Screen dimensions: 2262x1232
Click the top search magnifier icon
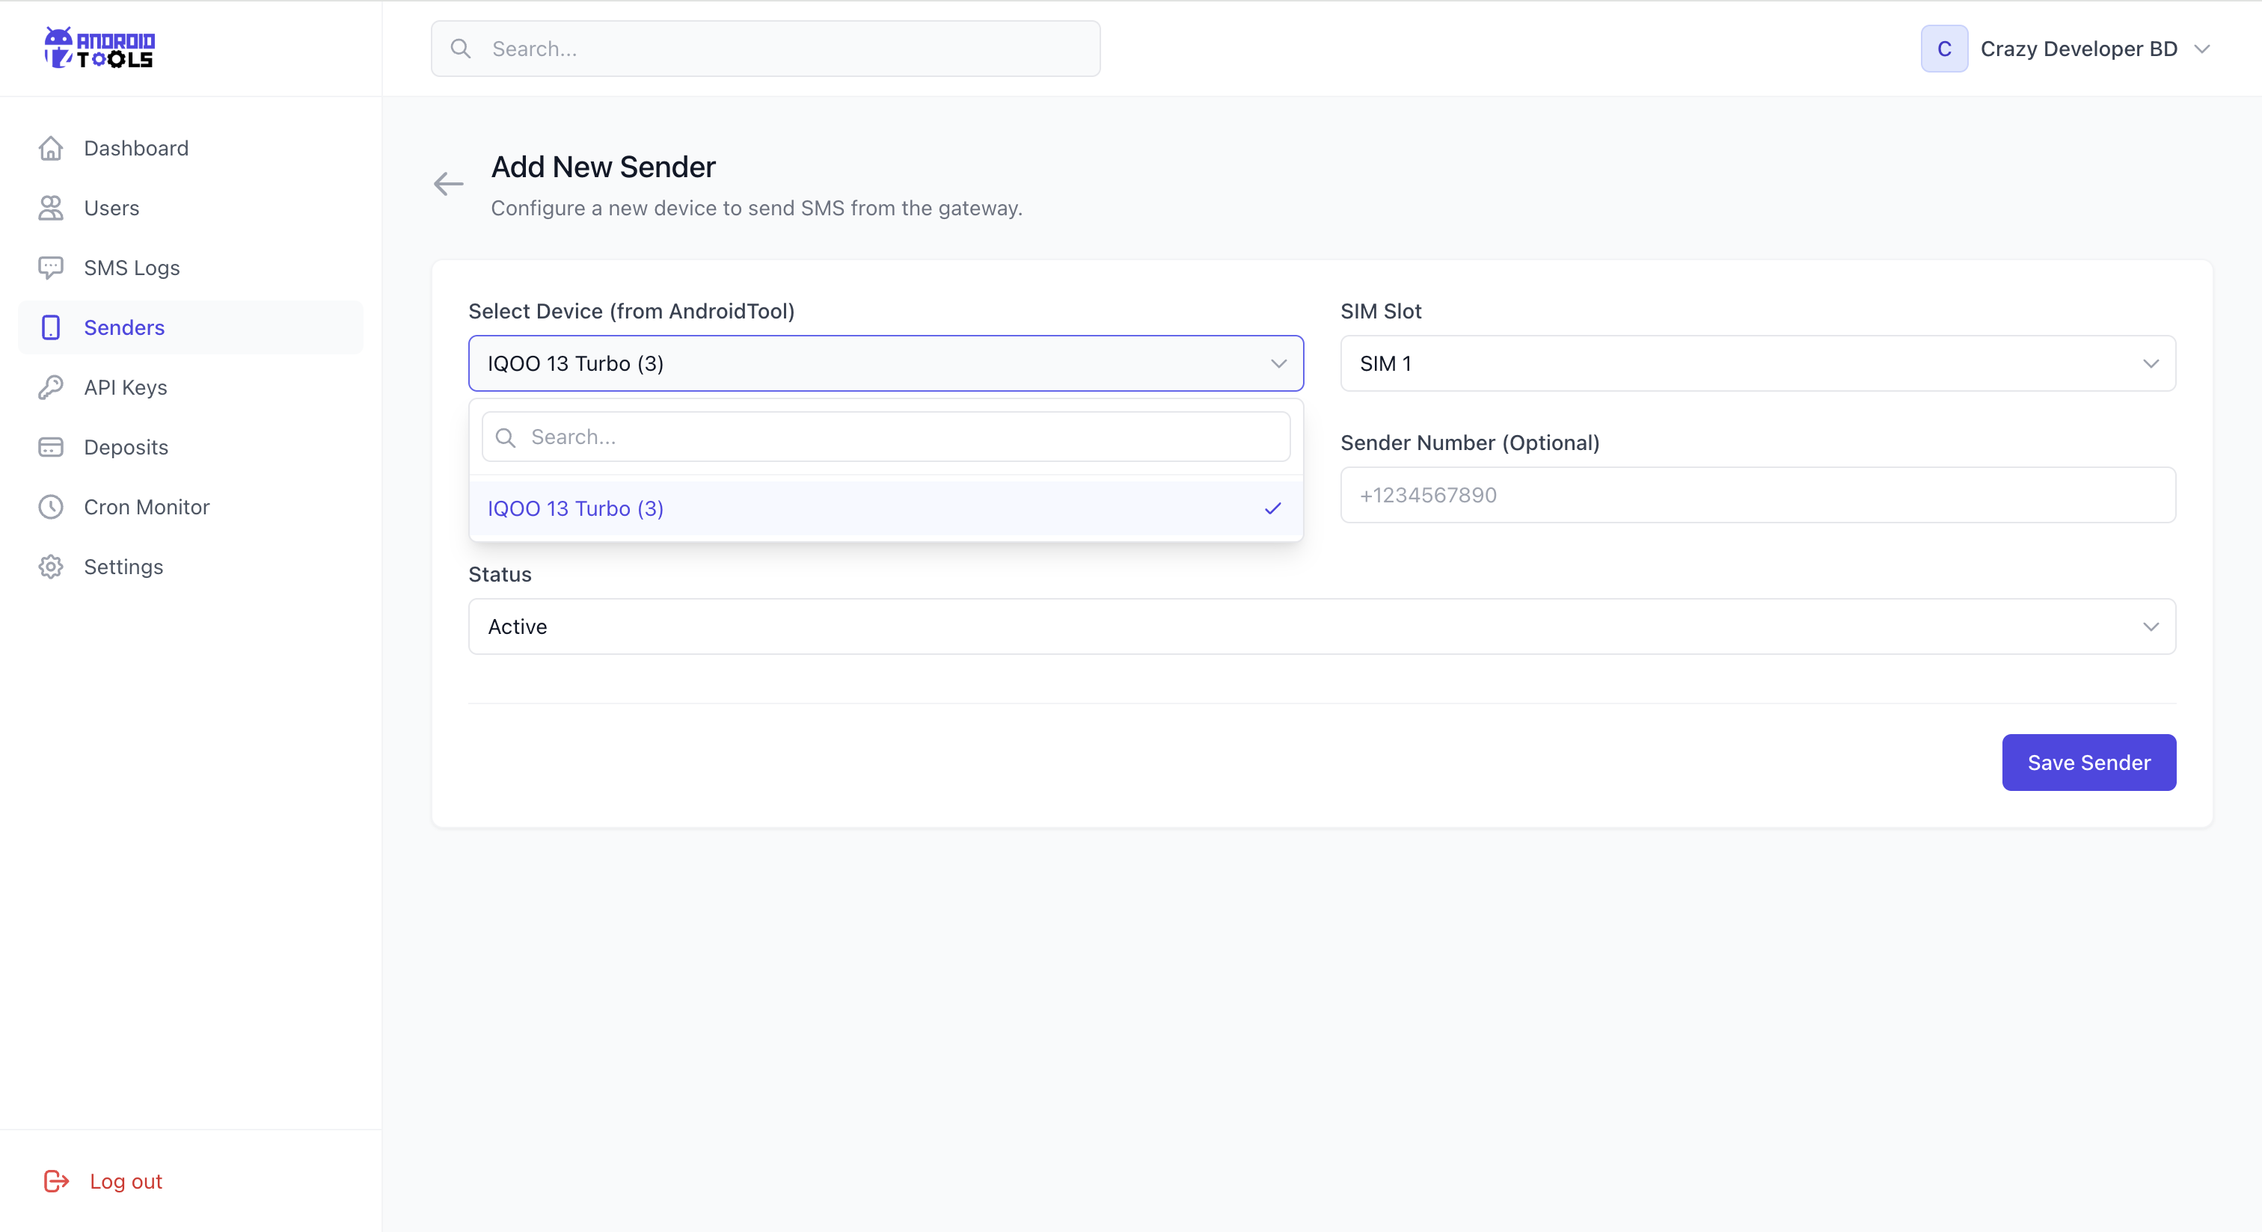[x=461, y=49]
